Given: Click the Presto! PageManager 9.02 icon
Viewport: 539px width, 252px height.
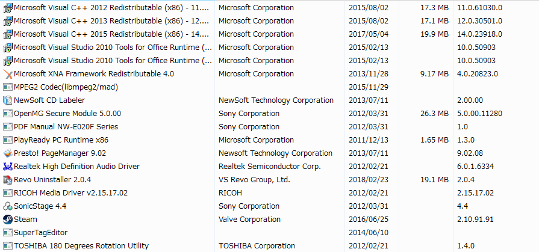Looking at the screenshot, I should click(x=8, y=153).
